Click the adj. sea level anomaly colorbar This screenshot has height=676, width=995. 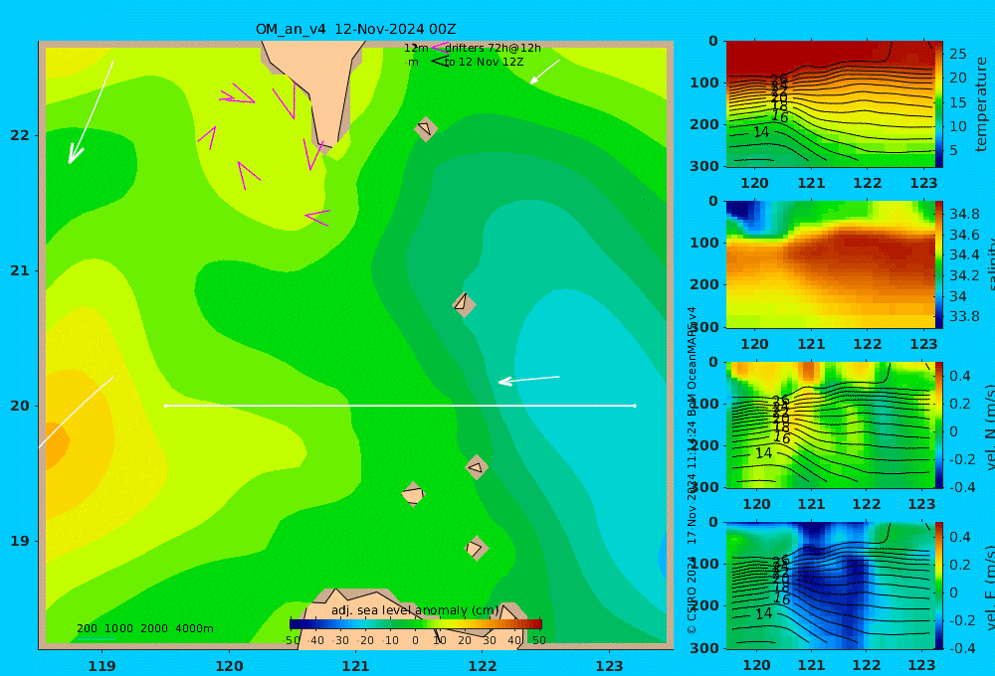click(415, 624)
